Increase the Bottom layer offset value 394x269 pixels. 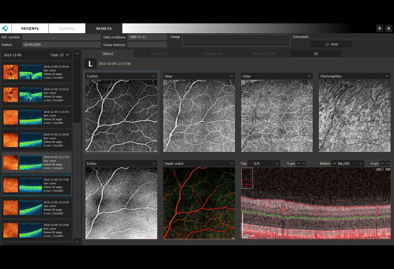(x=382, y=163)
